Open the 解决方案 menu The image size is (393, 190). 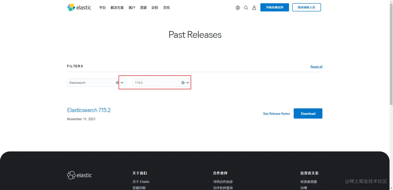tap(117, 8)
